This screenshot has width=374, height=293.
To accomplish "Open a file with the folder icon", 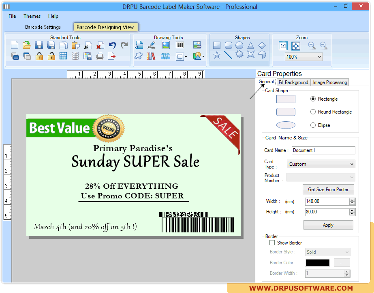I will point(27,45).
